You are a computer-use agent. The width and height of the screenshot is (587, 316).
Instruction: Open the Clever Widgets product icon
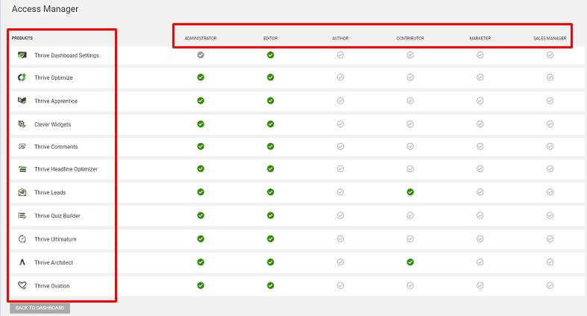click(x=22, y=124)
